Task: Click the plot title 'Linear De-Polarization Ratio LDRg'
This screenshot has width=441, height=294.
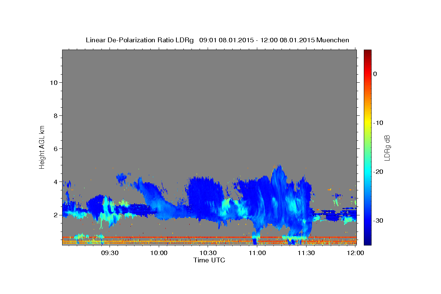Action: (140, 40)
